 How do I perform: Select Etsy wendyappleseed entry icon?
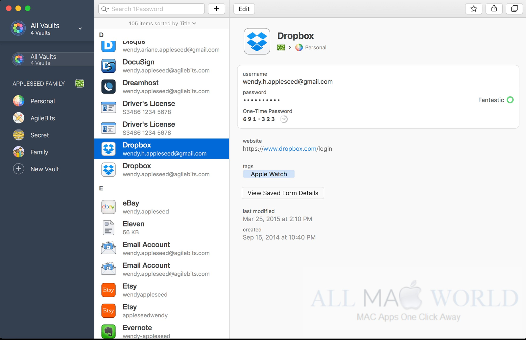[108, 290]
